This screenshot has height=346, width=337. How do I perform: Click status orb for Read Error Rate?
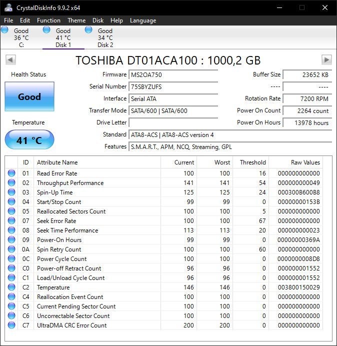point(11,173)
